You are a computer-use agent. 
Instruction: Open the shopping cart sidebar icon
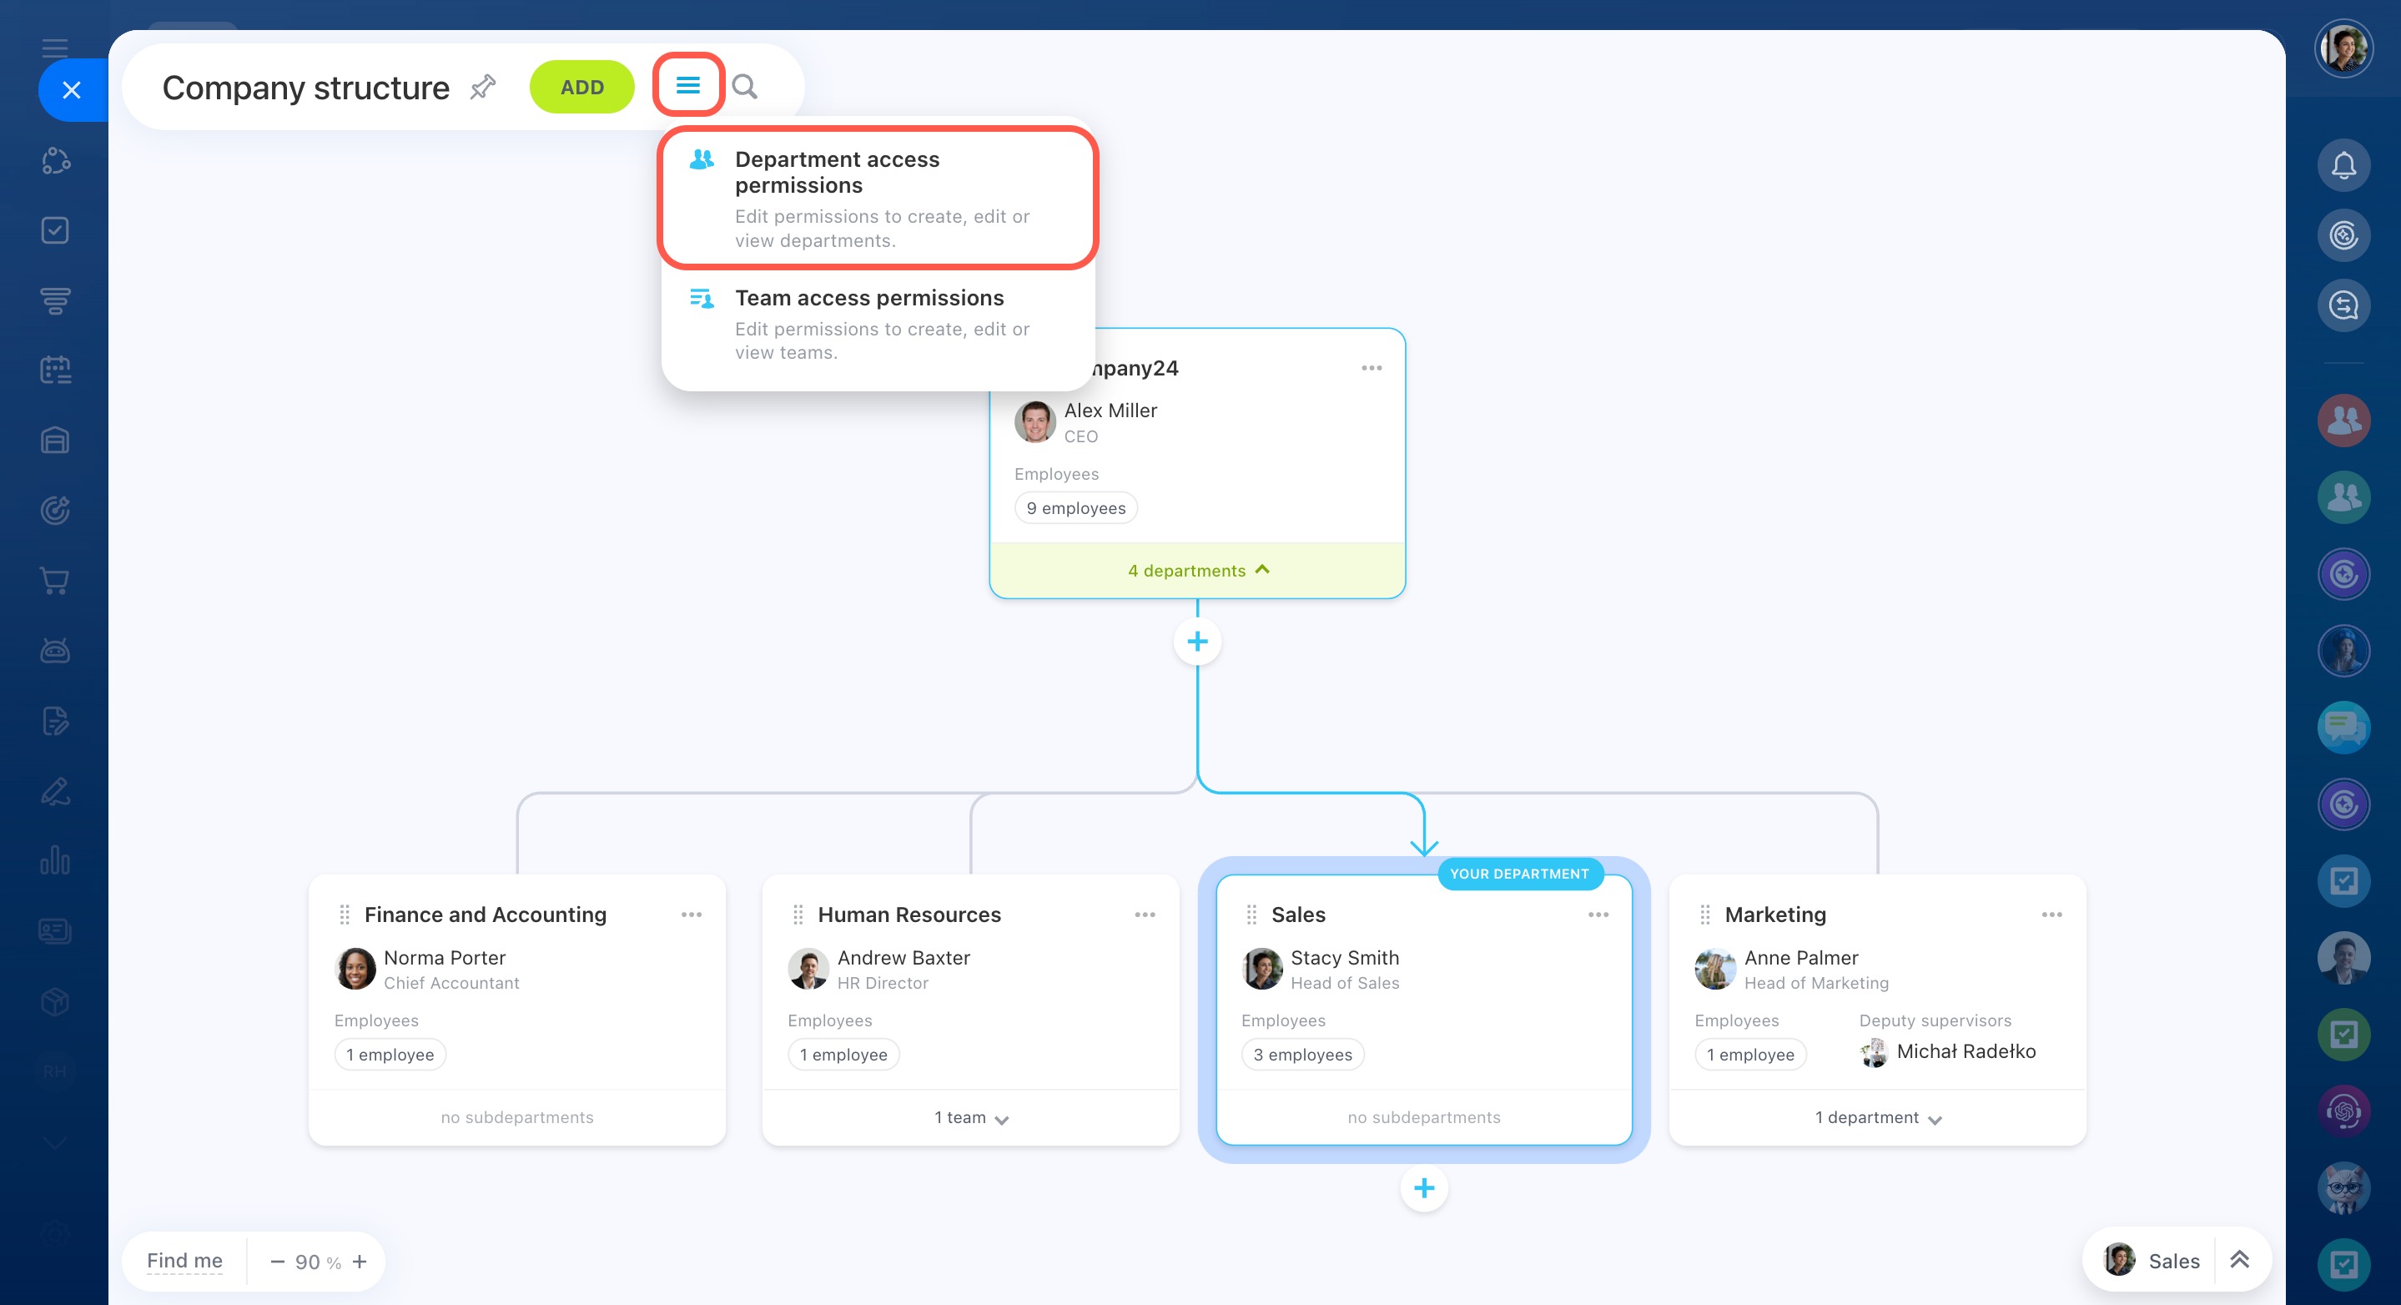tap(55, 581)
